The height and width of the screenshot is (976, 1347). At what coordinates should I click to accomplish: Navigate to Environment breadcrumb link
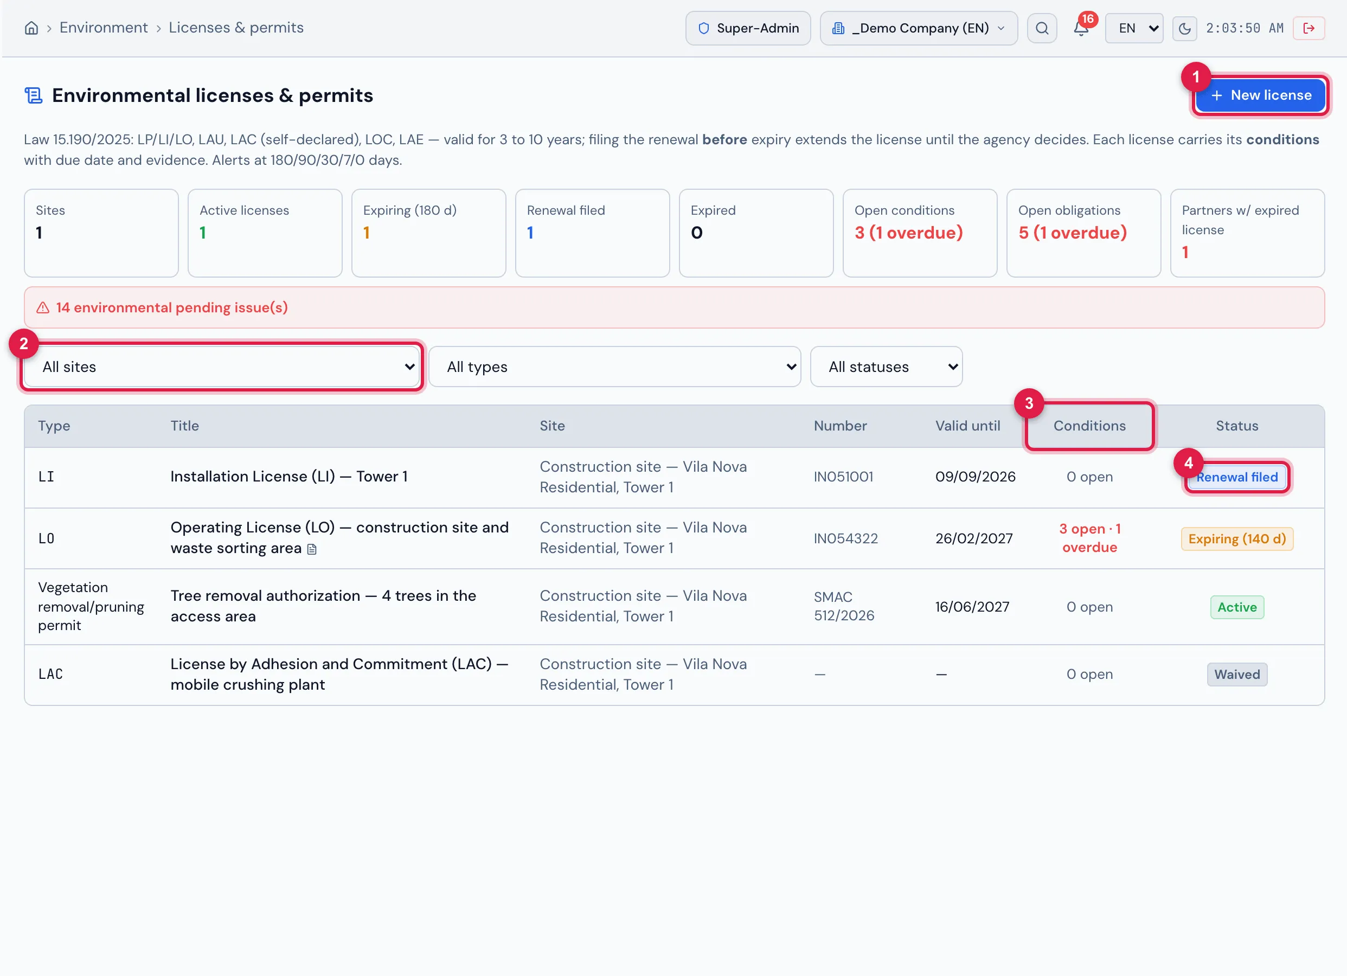pos(104,28)
